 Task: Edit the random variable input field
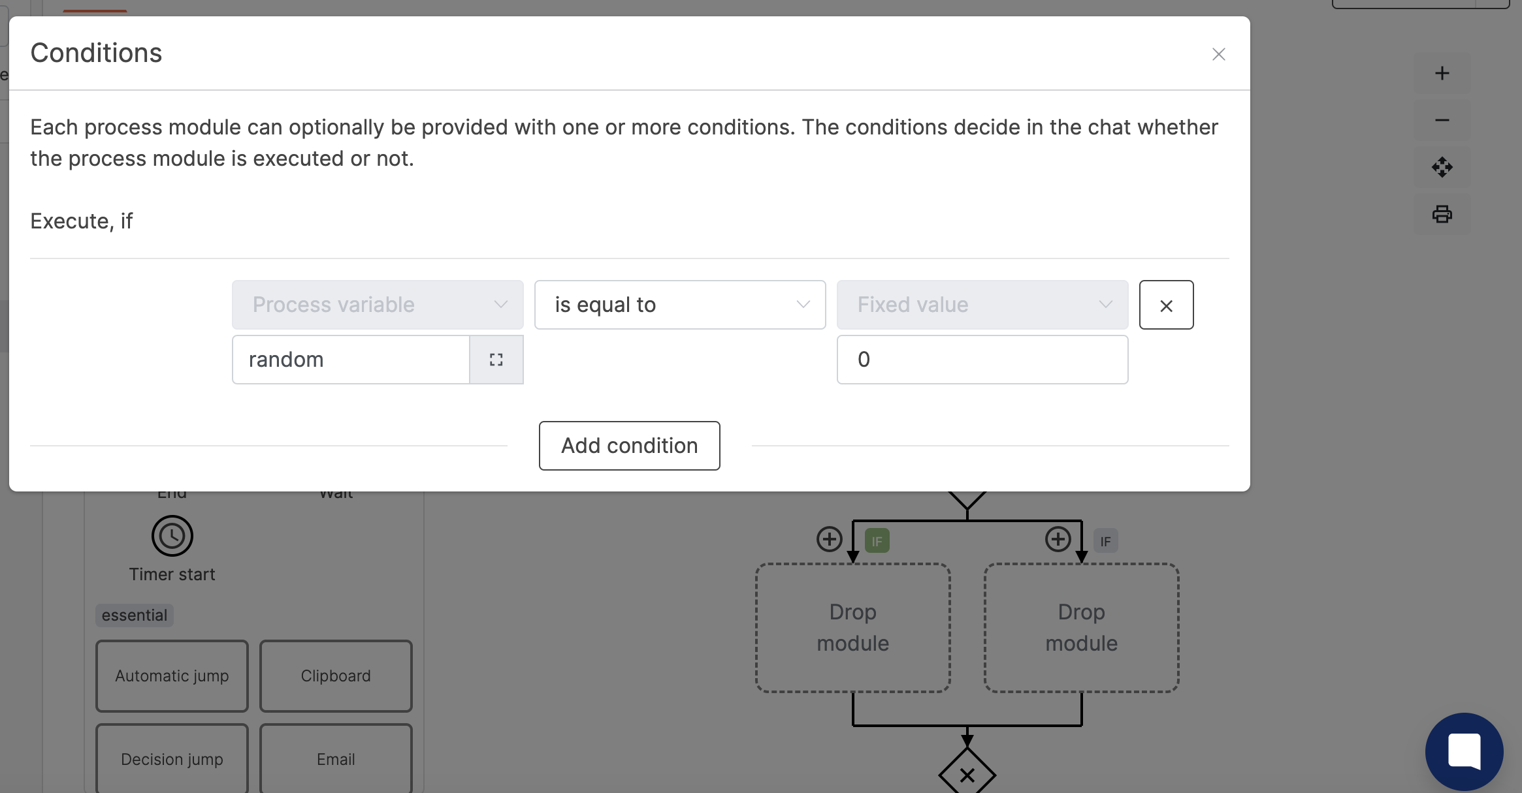click(x=351, y=359)
